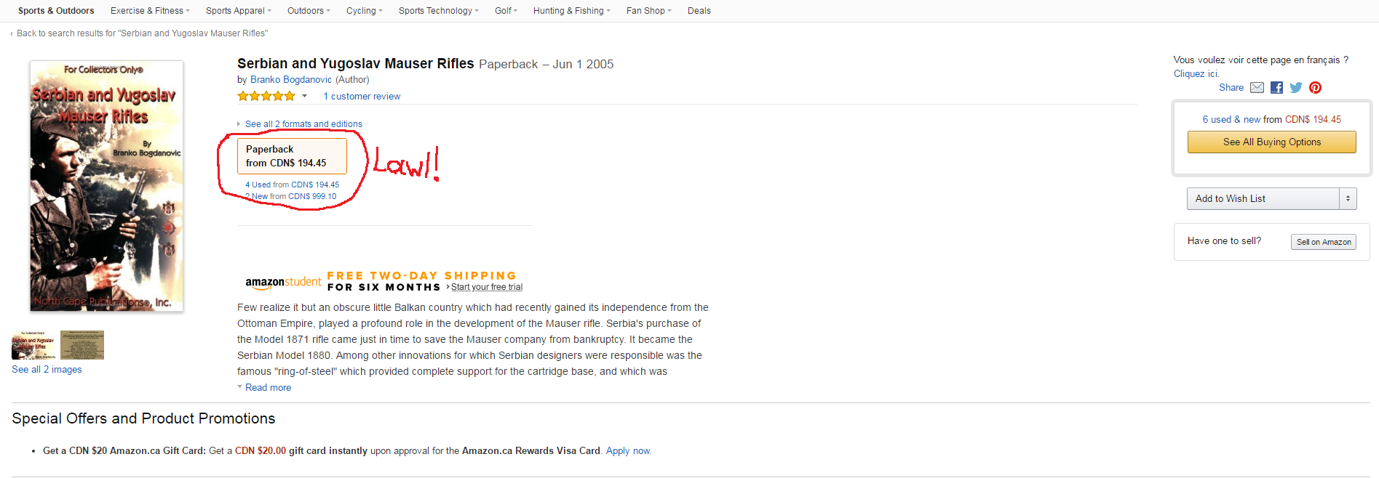Expand the Add to Wish List dropdown arrow
This screenshot has width=1379, height=478.
click(1348, 198)
